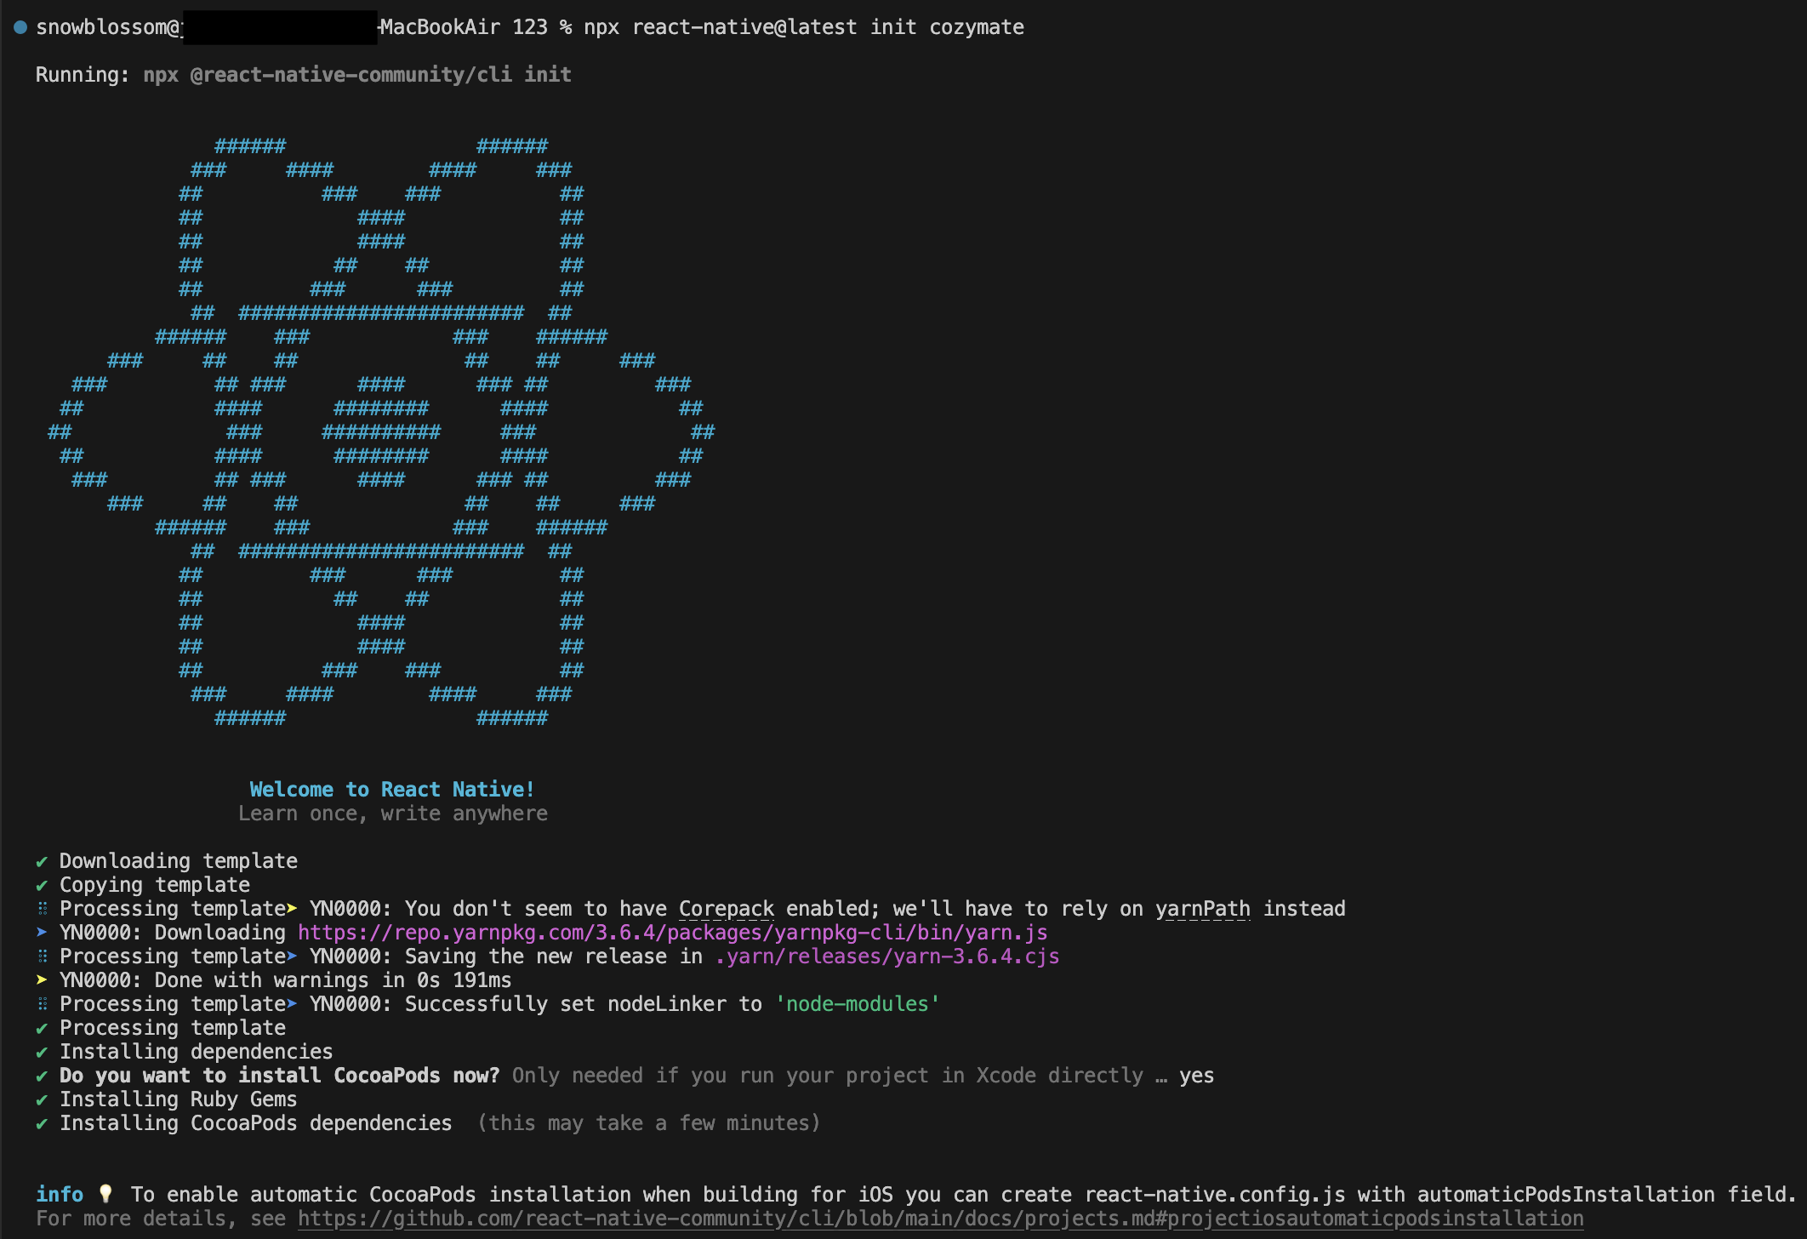Click the blue command status dot beside the prompt

point(20,27)
